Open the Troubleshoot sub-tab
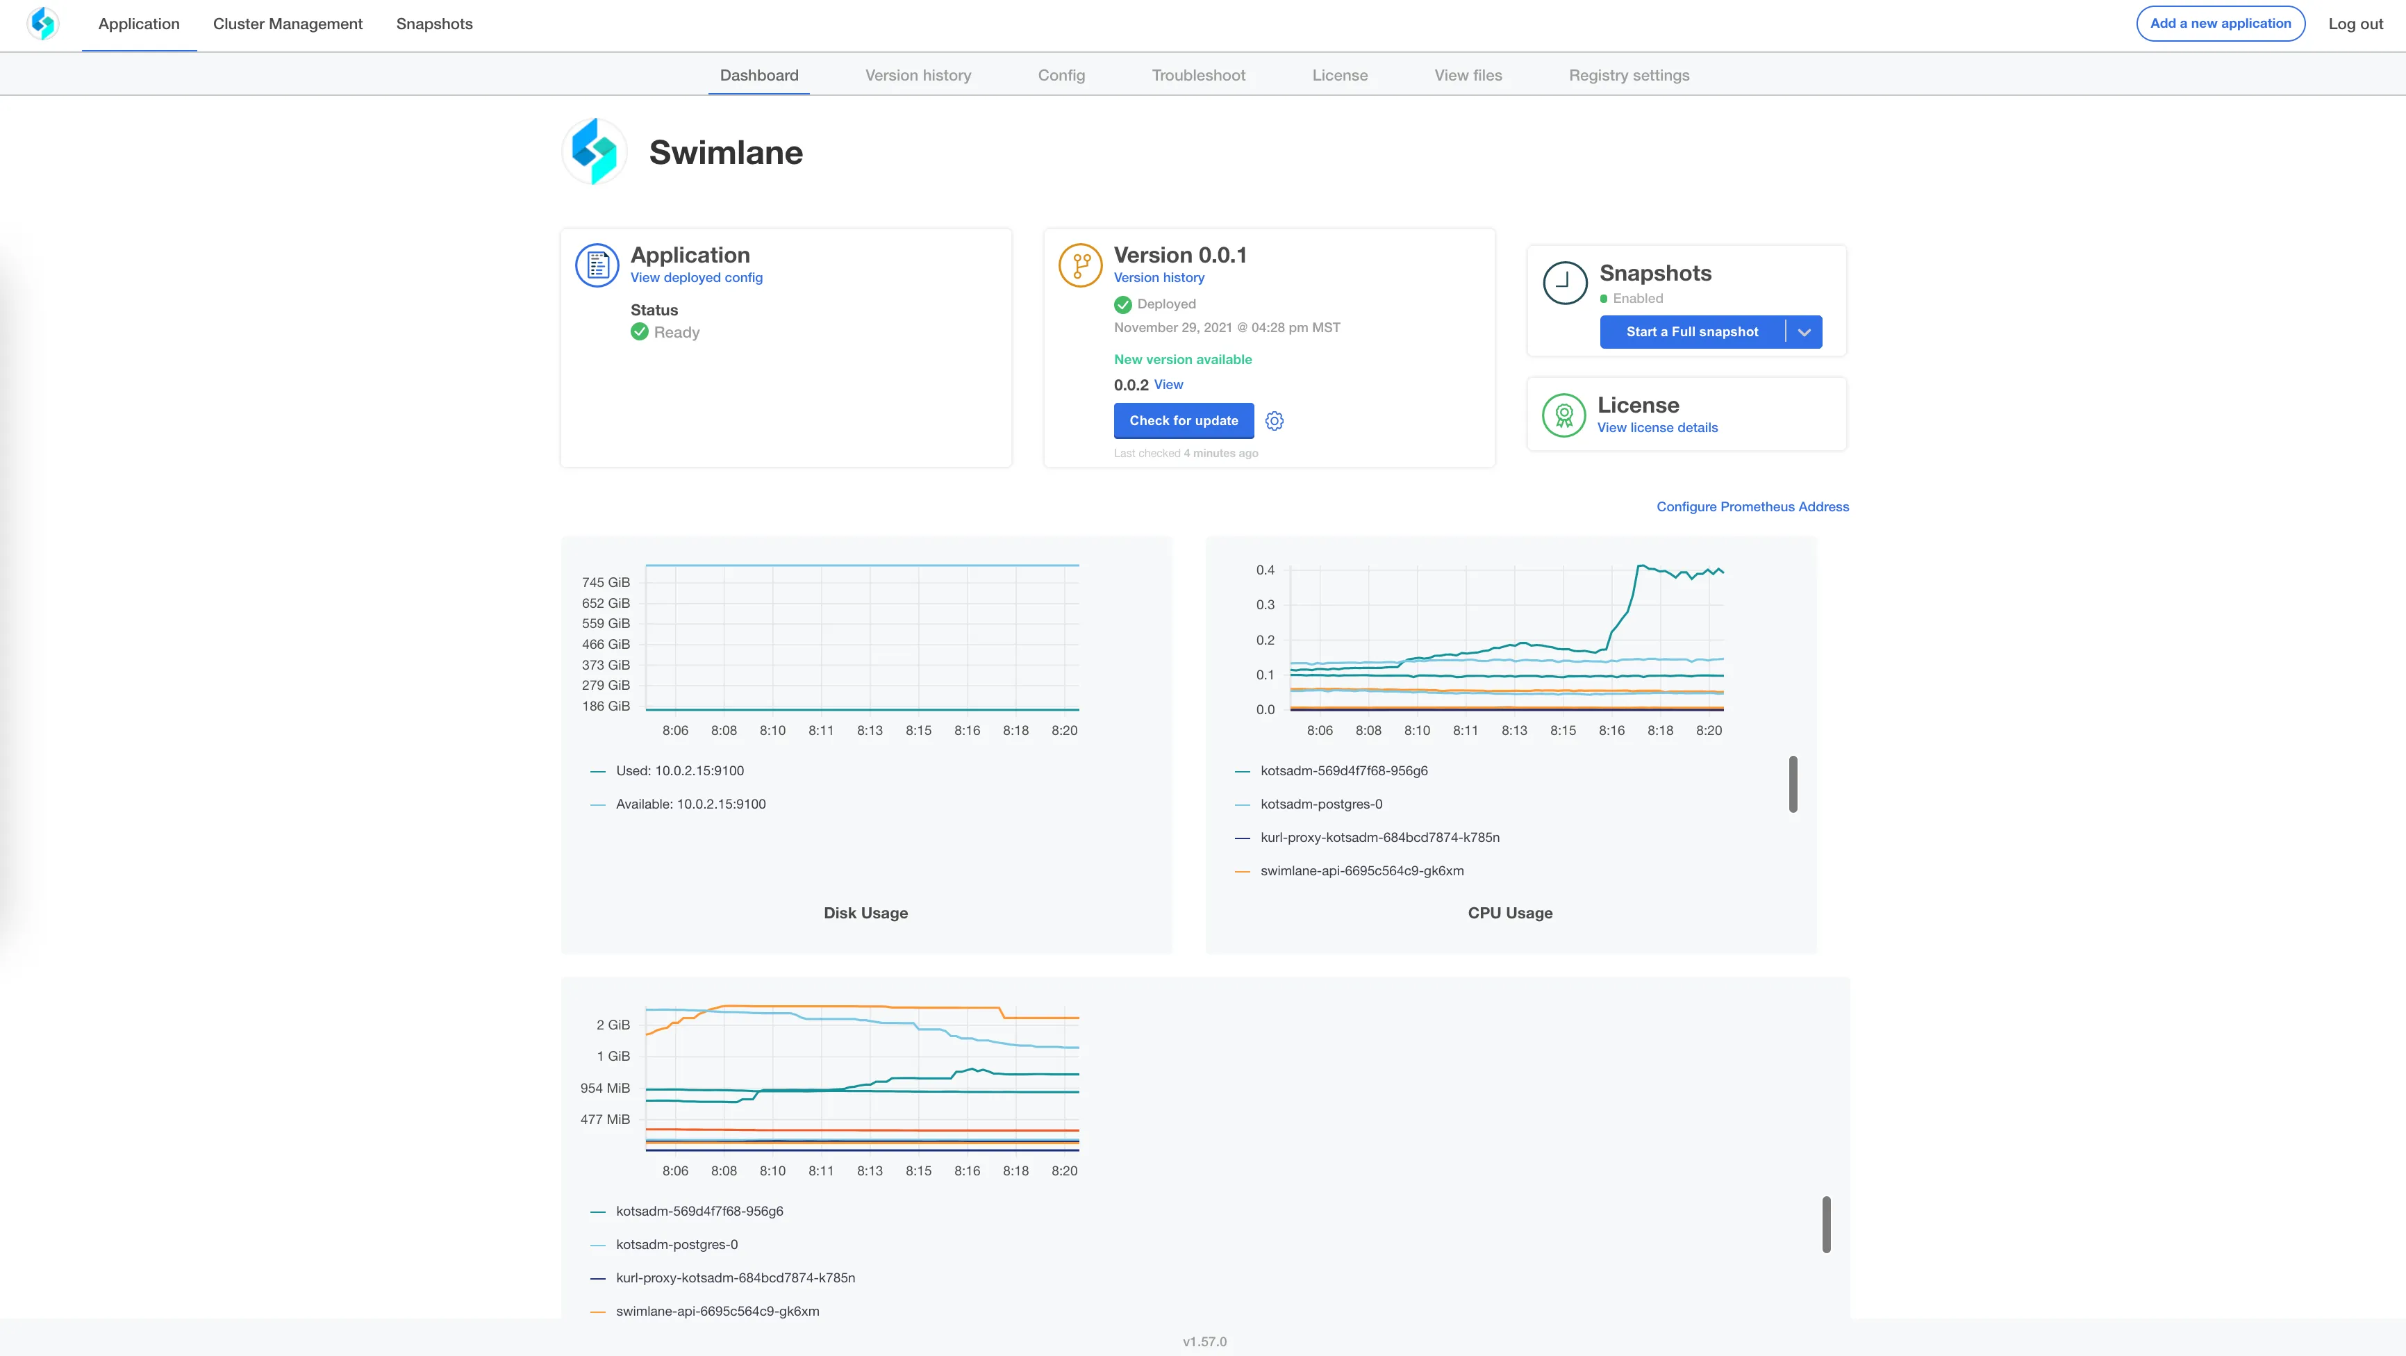 1198,75
